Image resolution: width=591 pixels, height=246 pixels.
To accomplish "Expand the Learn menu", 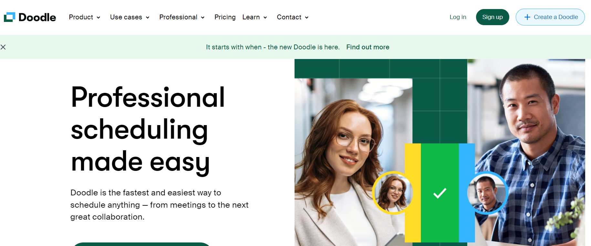I will pyautogui.click(x=255, y=17).
